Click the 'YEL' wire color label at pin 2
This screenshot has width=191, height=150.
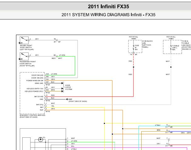[x=53, y=106]
